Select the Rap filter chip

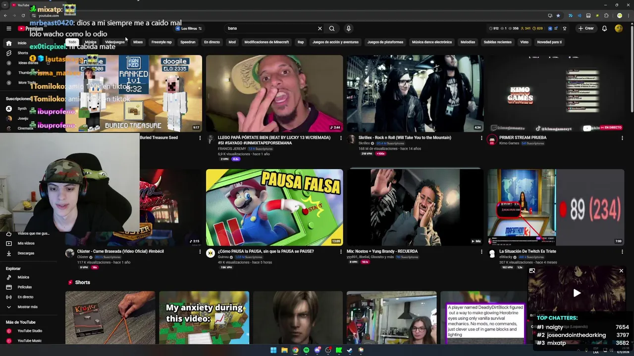coord(301,42)
